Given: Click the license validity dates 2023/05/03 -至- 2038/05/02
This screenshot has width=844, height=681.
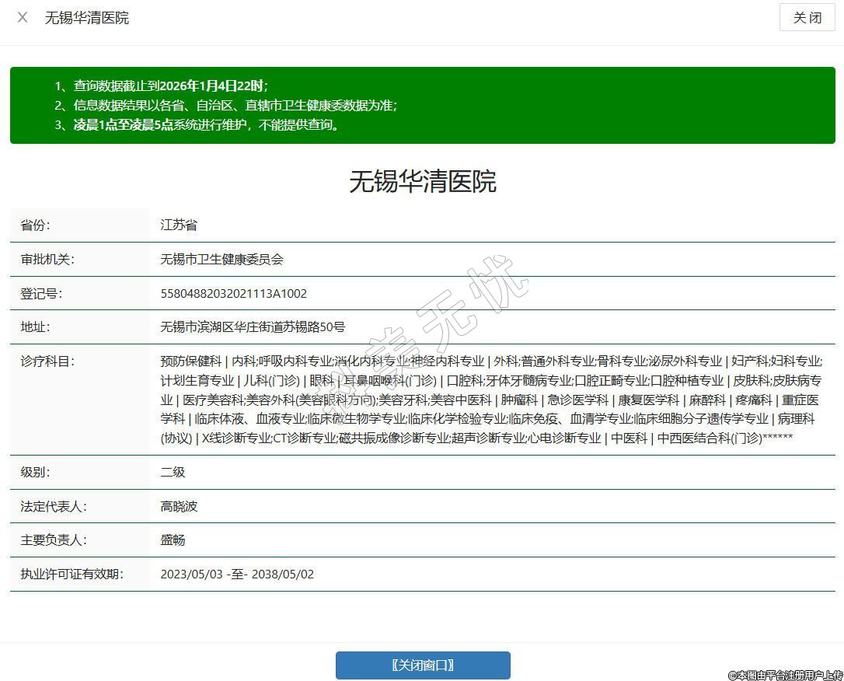Looking at the screenshot, I should pos(237,574).
